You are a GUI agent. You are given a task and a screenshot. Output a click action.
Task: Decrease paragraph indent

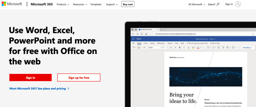click(218, 47)
